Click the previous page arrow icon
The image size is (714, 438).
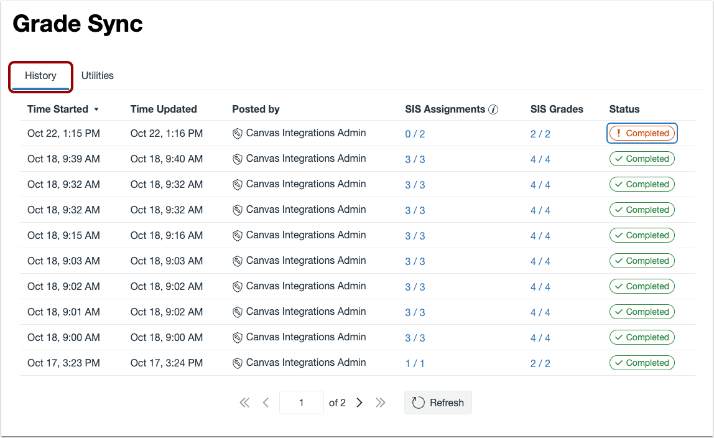[266, 403]
